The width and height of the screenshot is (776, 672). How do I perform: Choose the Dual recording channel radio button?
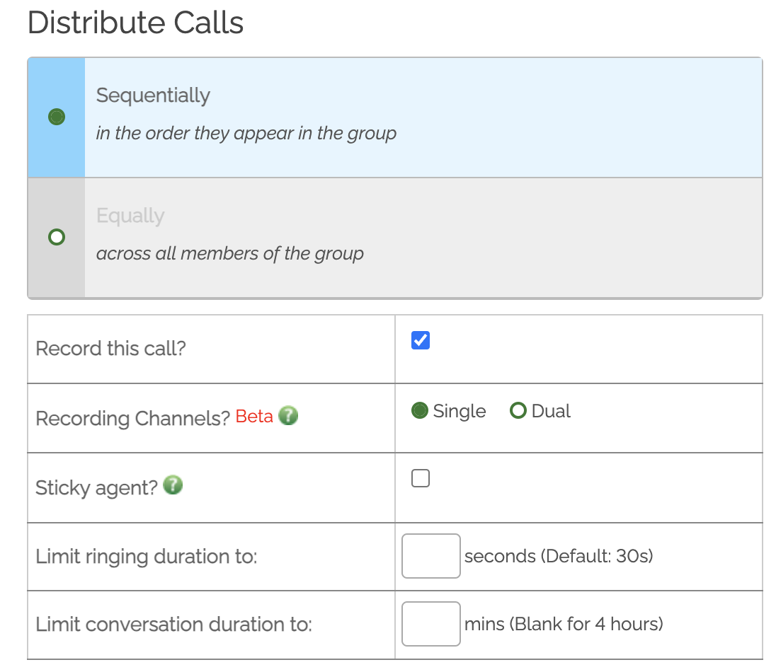point(518,411)
